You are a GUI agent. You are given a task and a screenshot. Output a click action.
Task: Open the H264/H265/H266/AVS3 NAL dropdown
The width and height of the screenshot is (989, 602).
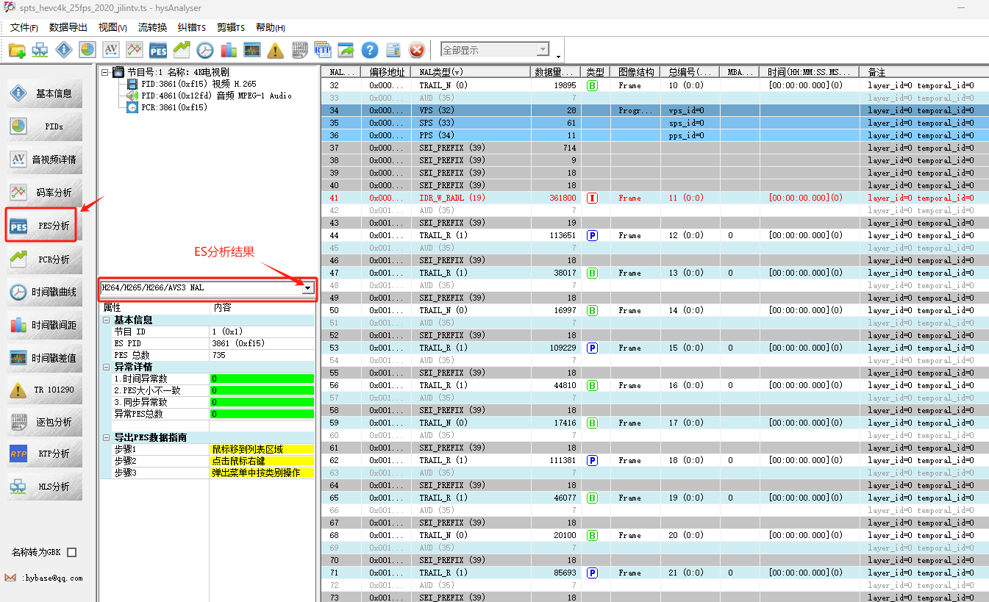click(x=308, y=288)
